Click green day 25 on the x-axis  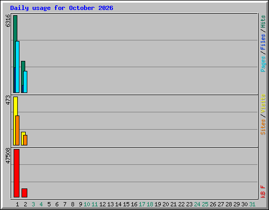[x=205, y=204]
